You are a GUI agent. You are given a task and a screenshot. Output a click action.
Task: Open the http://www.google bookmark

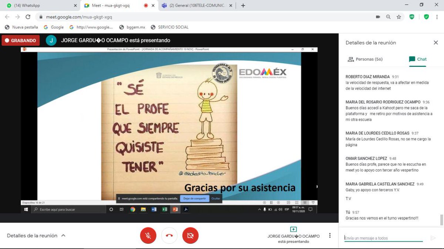coord(91,27)
